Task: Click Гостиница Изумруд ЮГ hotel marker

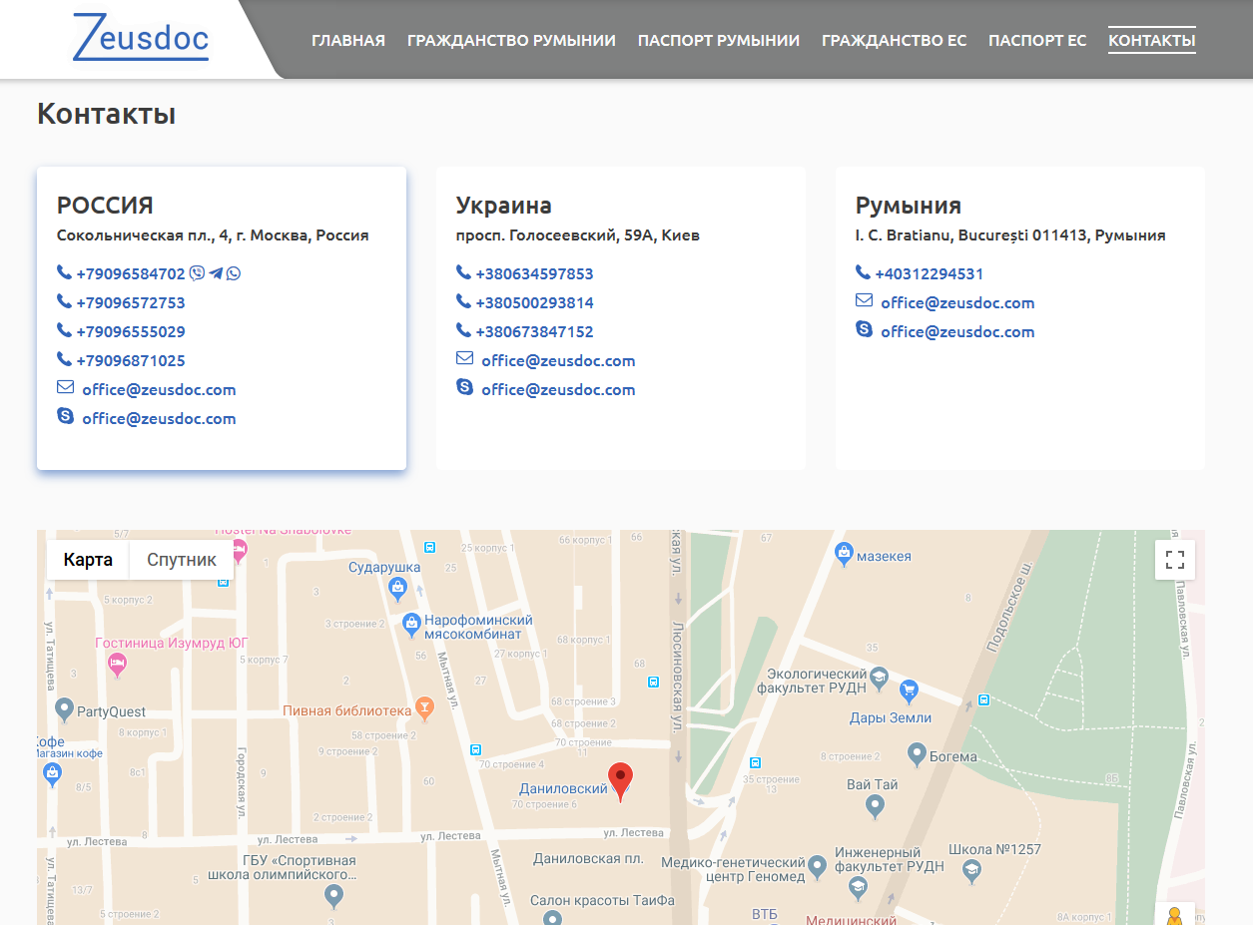Action: (118, 665)
